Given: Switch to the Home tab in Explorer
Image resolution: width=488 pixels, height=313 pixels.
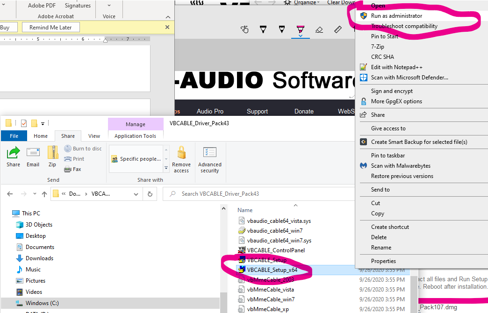Looking at the screenshot, I should point(41,136).
